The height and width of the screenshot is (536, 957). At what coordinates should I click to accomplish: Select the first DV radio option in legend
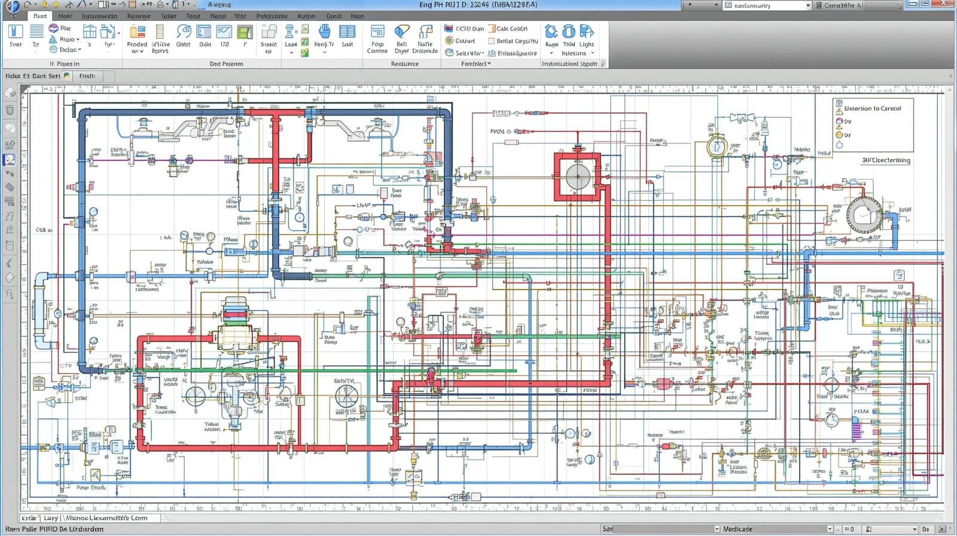(839, 121)
